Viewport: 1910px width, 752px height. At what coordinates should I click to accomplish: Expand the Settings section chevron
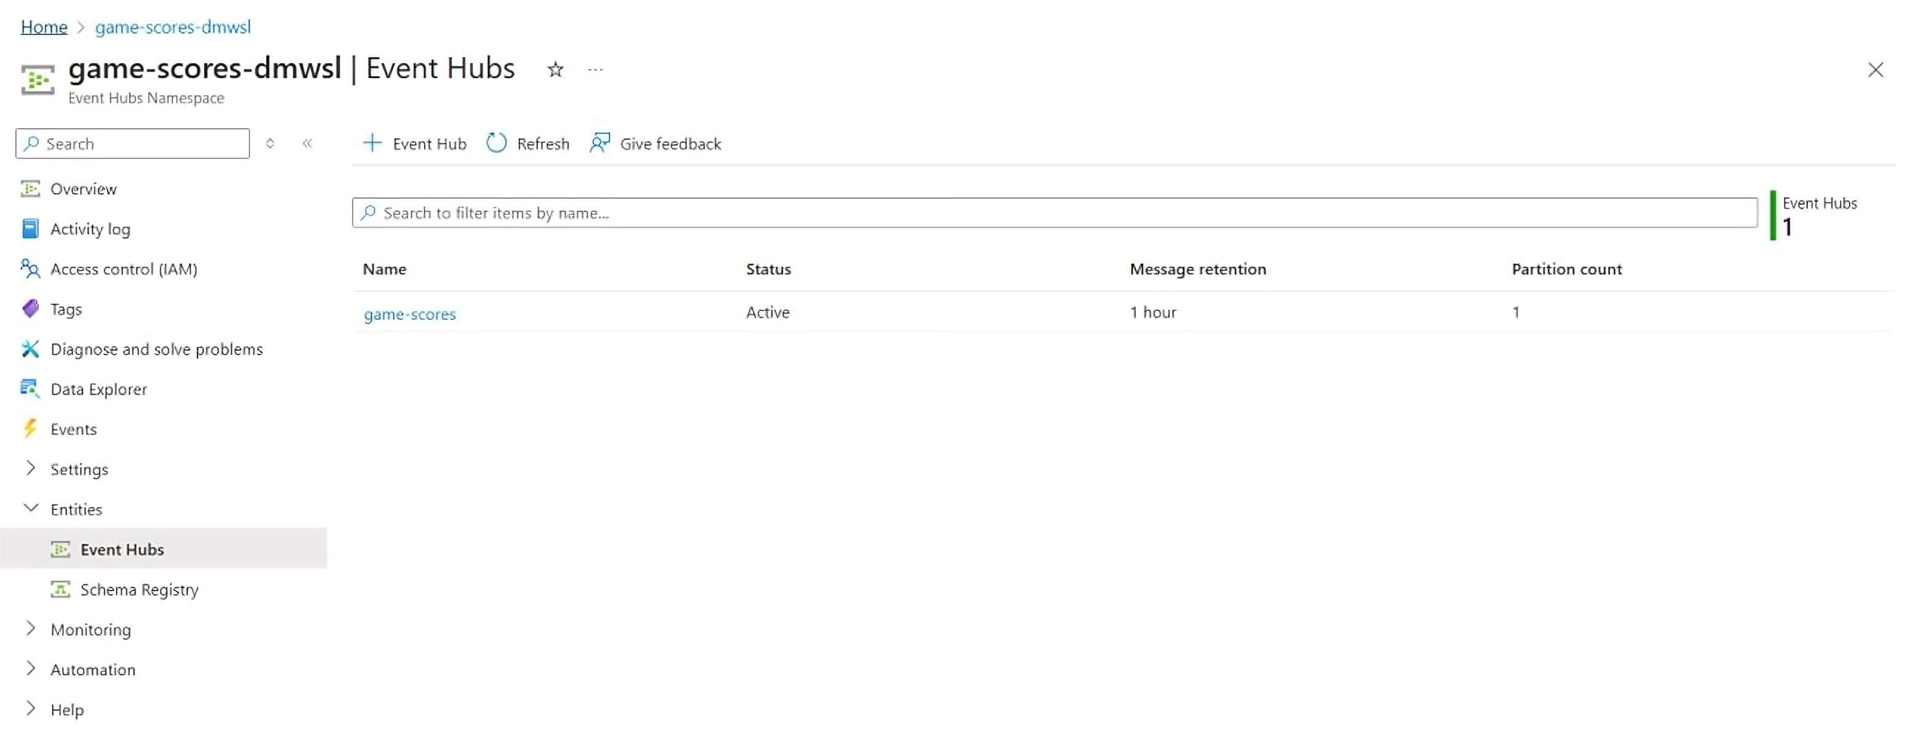tap(30, 468)
